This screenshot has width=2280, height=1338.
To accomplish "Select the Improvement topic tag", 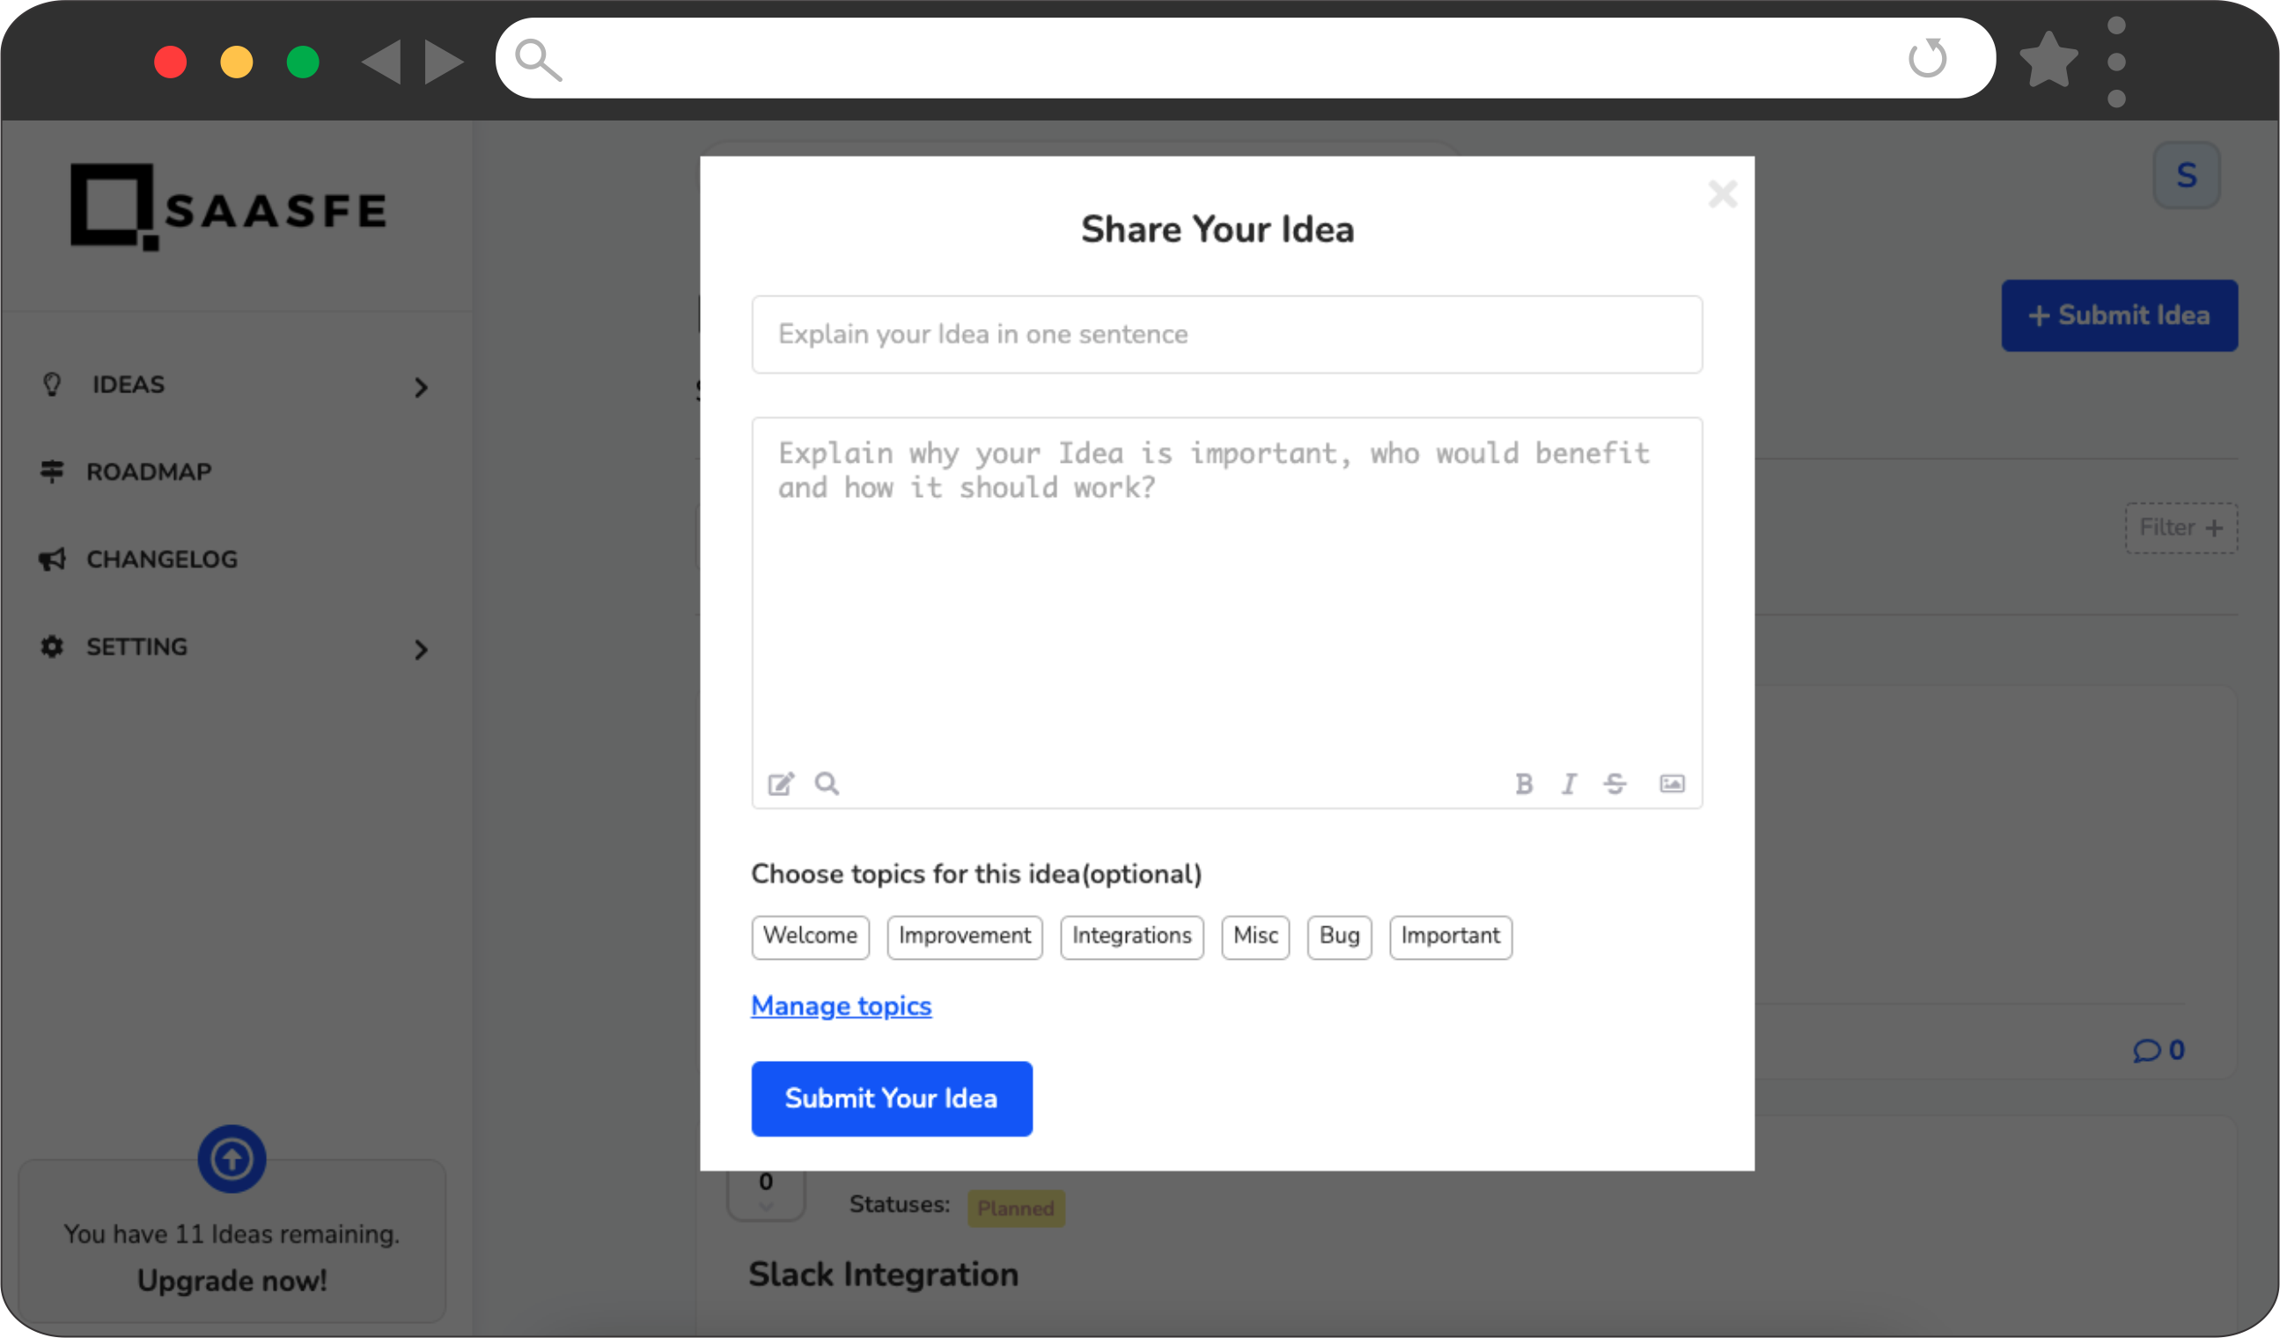I will coord(964,935).
